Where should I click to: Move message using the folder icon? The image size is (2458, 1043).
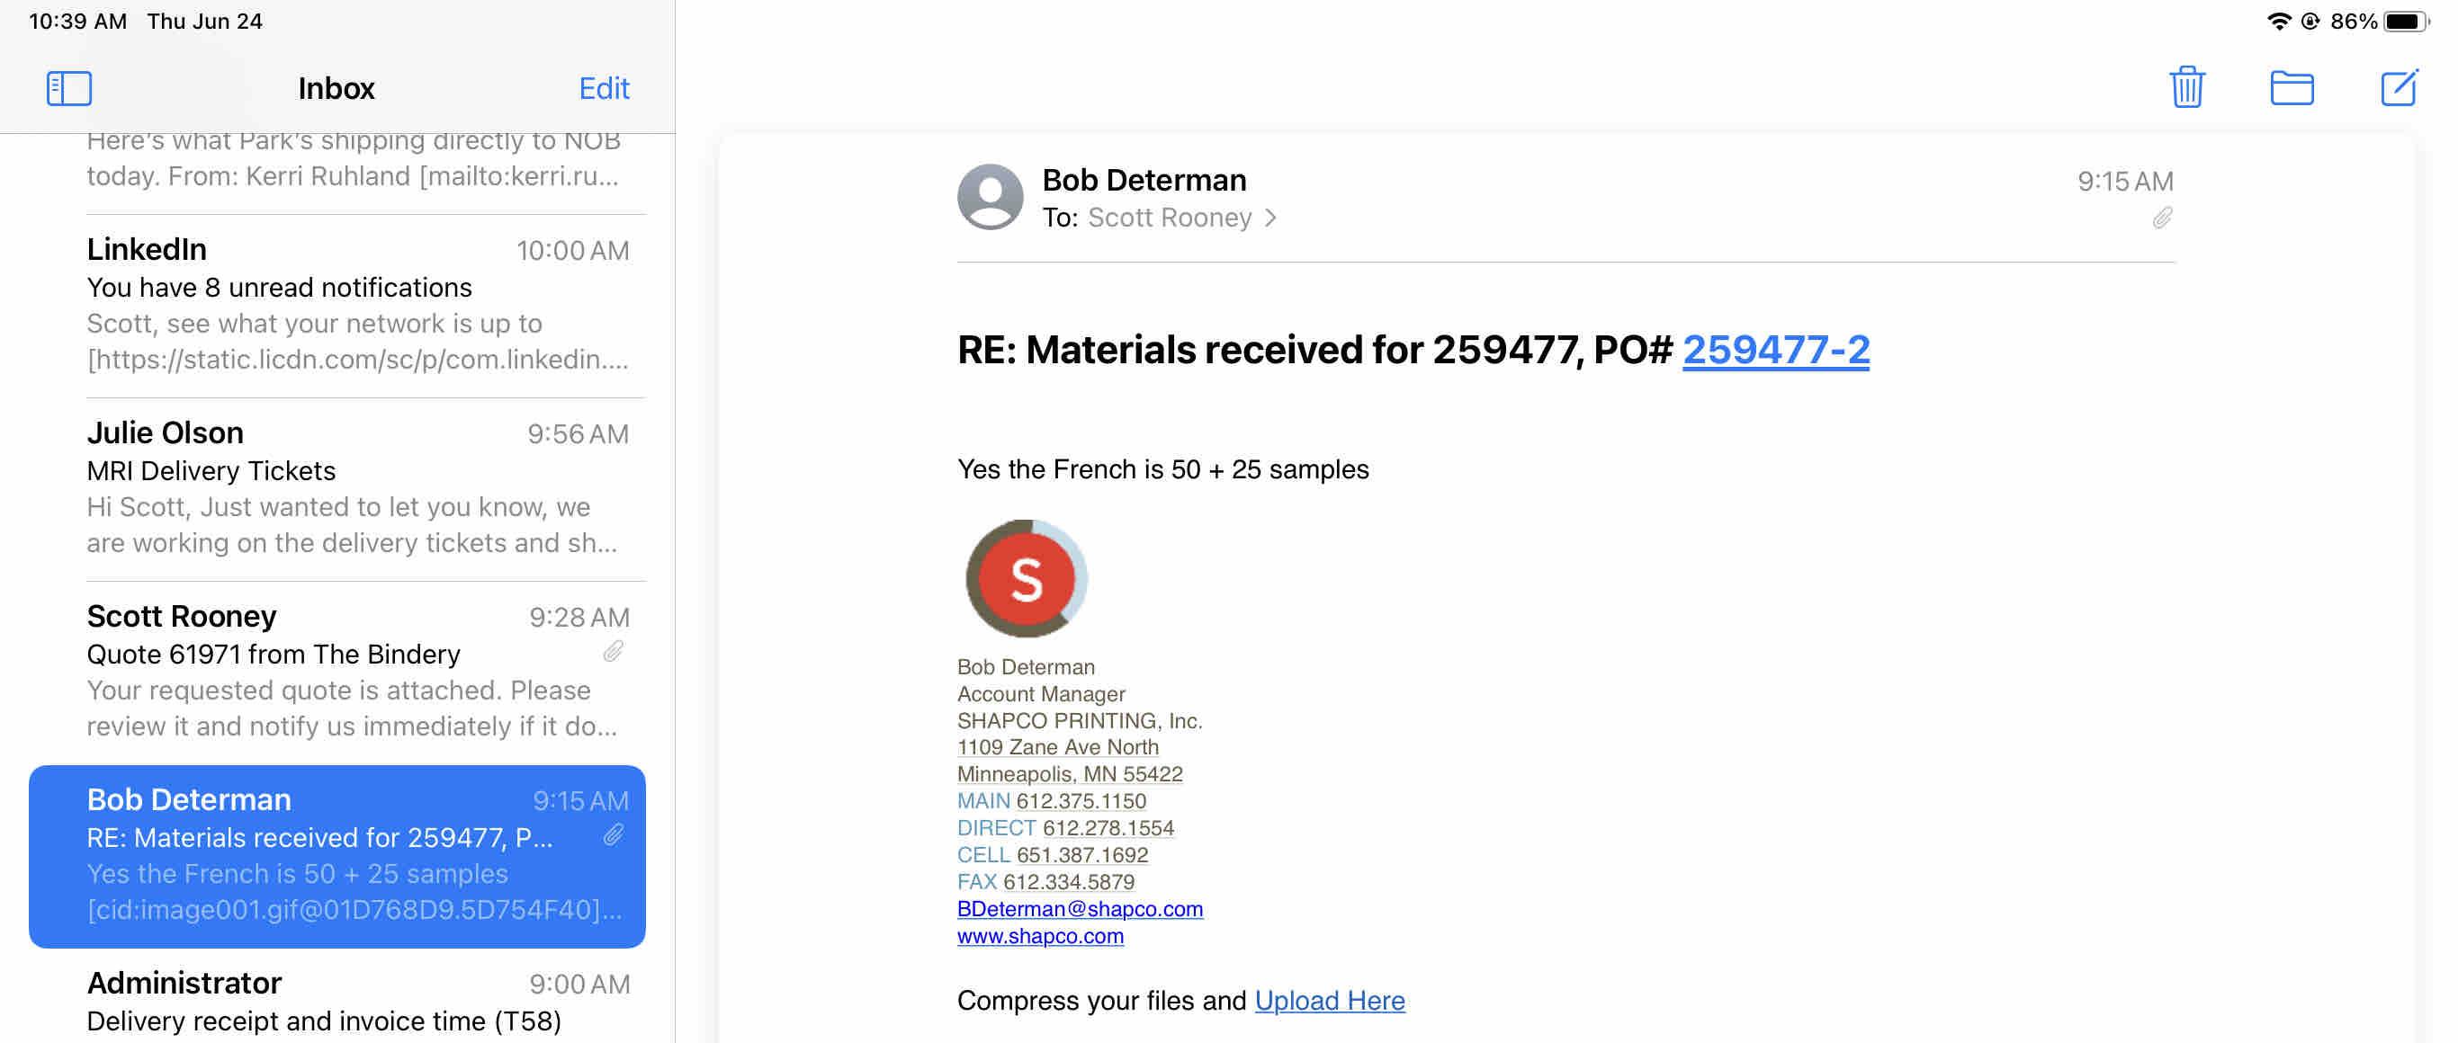click(x=2291, y=88)
